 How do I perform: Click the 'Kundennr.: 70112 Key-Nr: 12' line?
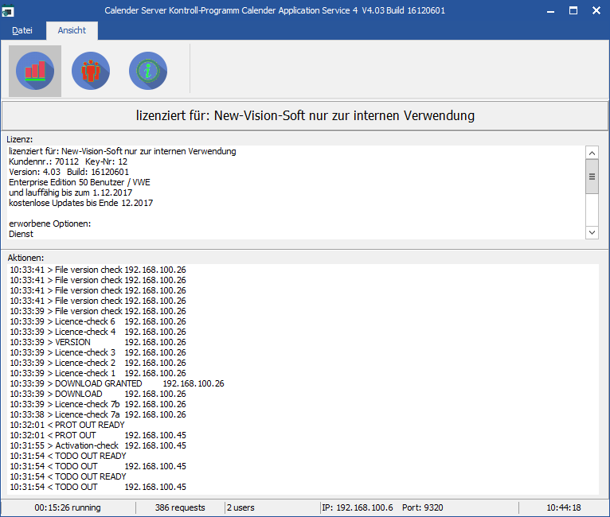[x=68, y=161]
